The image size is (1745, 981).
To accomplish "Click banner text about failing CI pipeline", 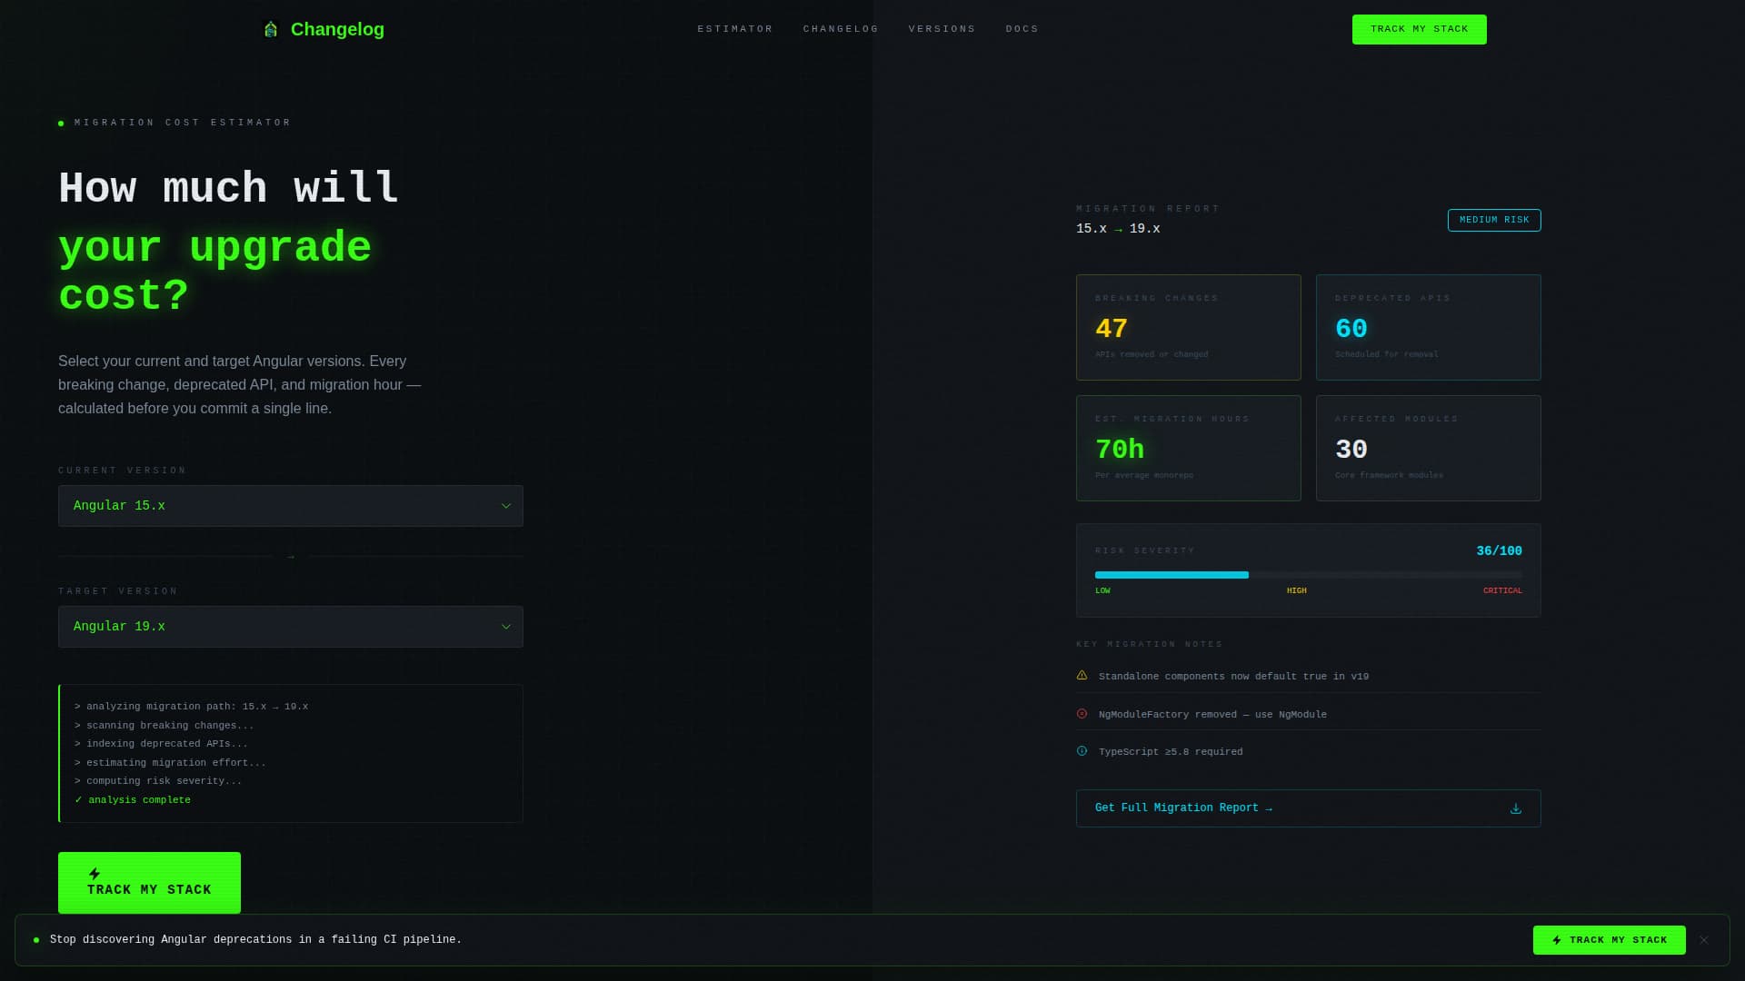I will (x=255, y=940).
